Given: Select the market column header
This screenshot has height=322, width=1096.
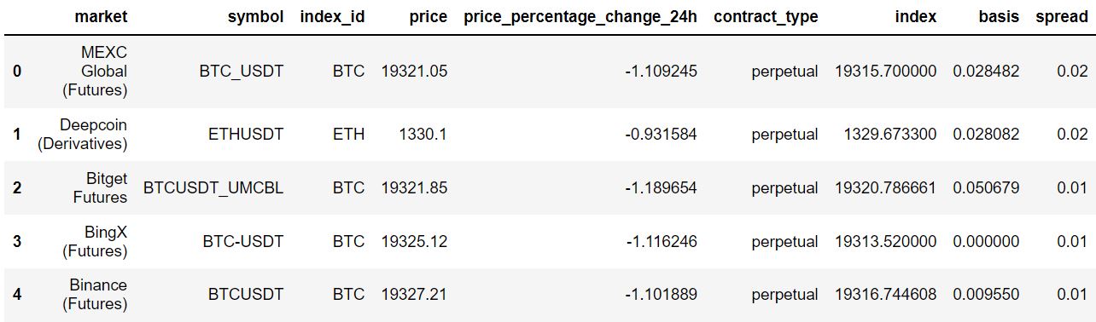Looking at the screenshot, I should [x=101, y=17].
